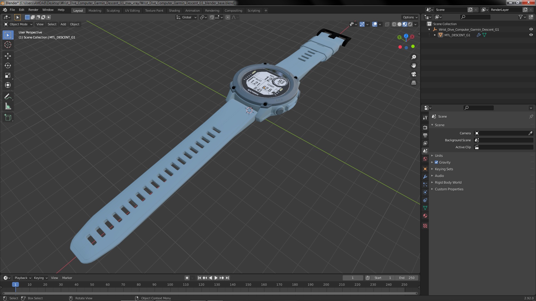Open Material properties tab
The width and height of the screenshot is (536, 301).
tap(425, 216)
